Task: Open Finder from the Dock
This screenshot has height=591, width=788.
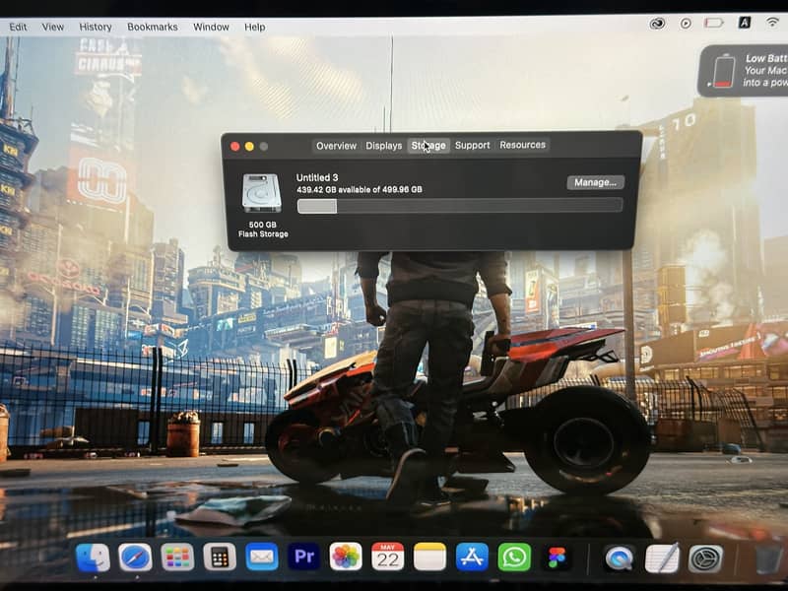Action: (x=93, y=558)
